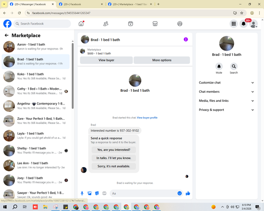
Task: Expand the Chat members section
Action: pyautogui.click(x=227, y=92)
